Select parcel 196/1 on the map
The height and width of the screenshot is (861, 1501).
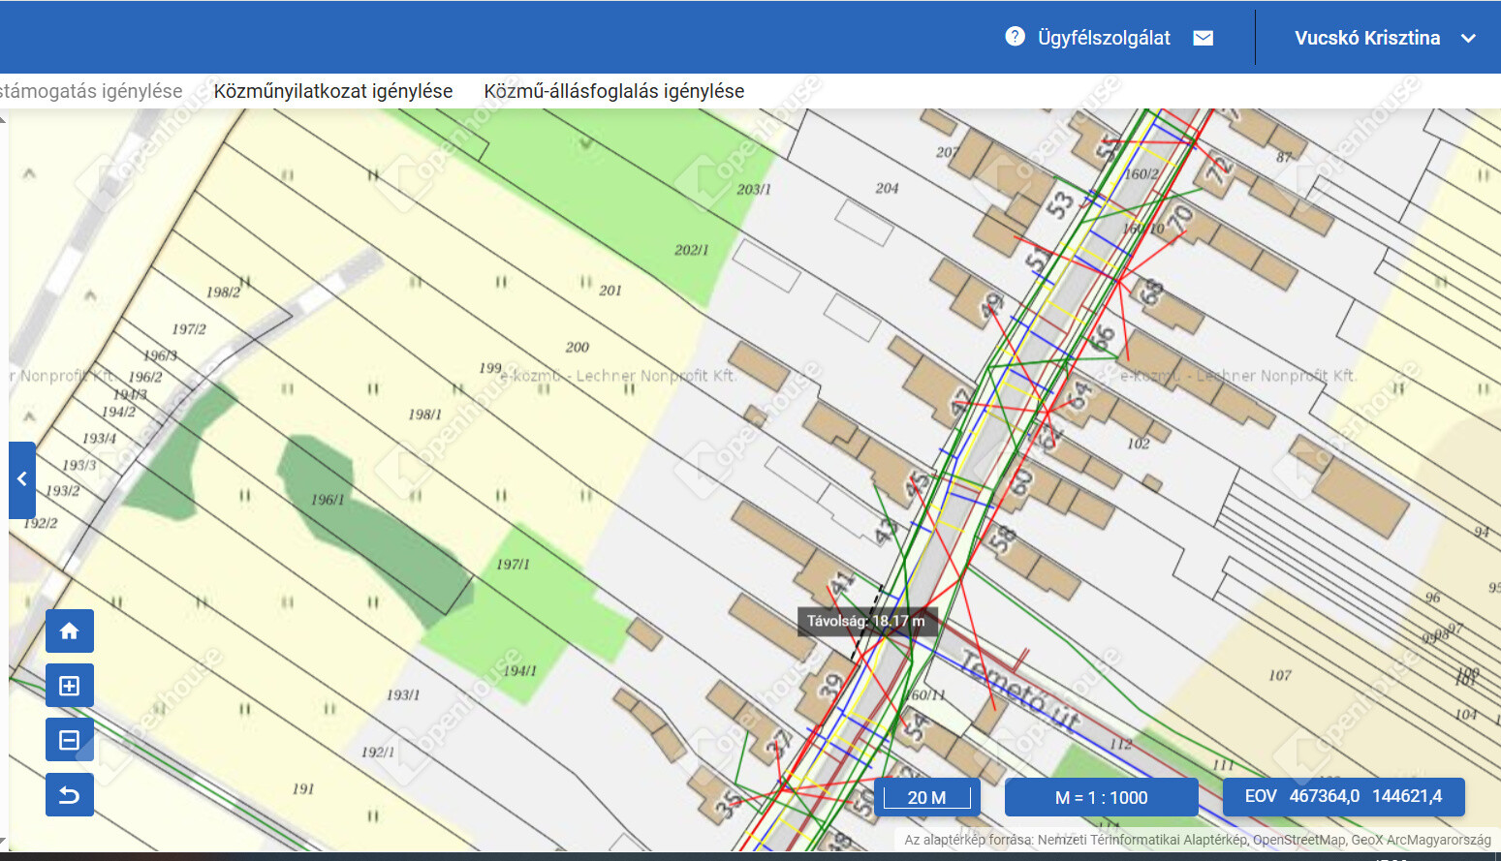[x=328, y=500]
